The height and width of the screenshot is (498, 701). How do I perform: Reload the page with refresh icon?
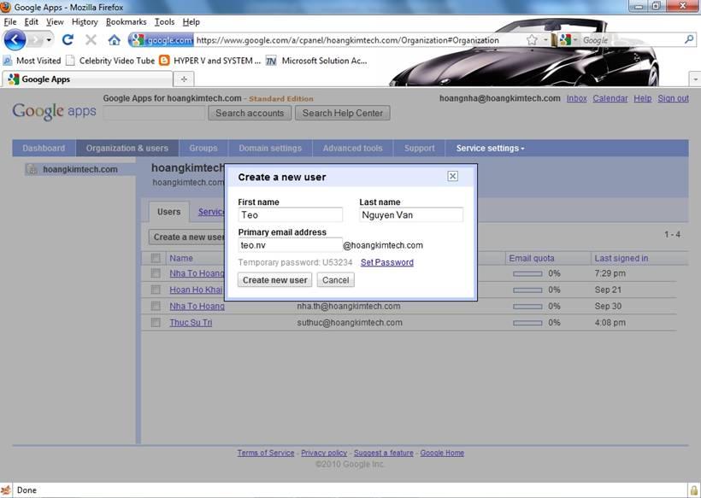click(68, 40)
